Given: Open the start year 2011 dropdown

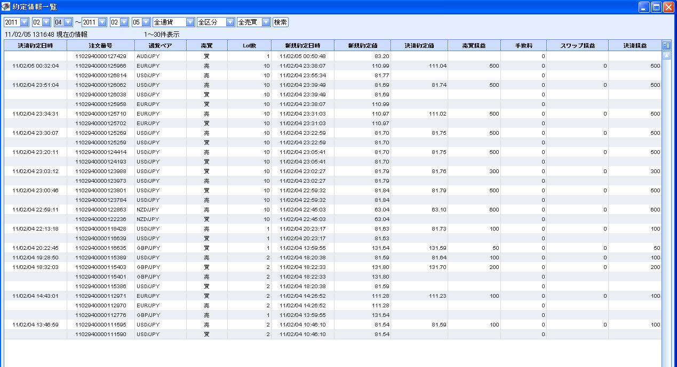Looking at the screenshot, I should [24, 22].
